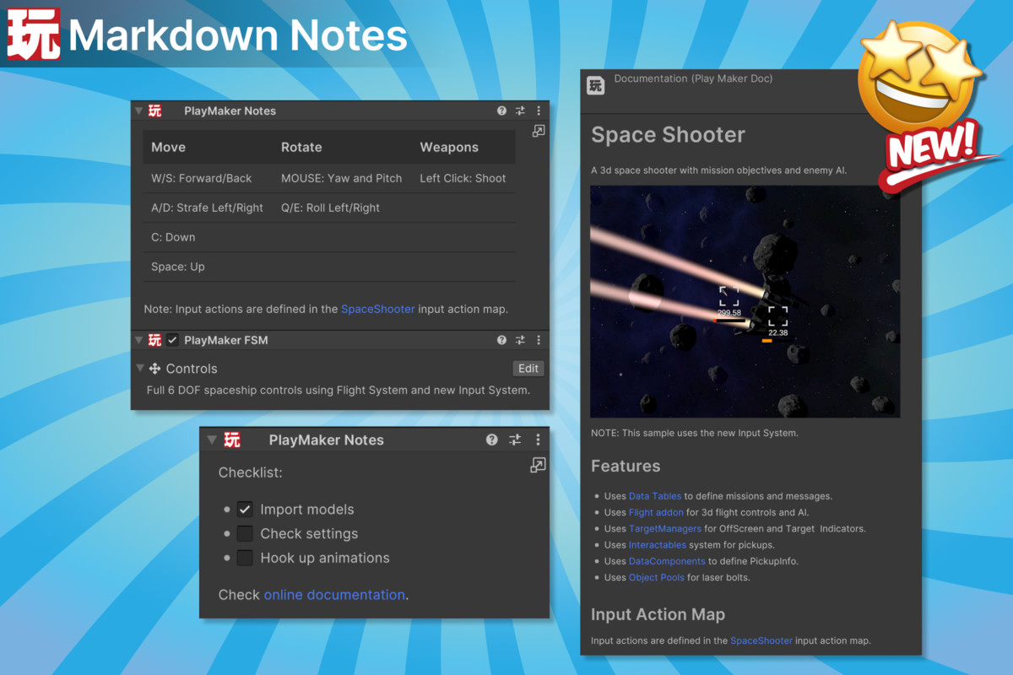The width and height of the screenshot is (1013, 675).
Task: Pop out the top PlayMaker Notes table panel
Action: coord(539,131)
